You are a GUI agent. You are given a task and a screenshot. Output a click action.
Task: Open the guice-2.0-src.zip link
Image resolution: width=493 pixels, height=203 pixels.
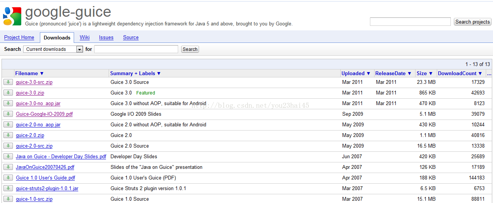(x=34, y=146)
